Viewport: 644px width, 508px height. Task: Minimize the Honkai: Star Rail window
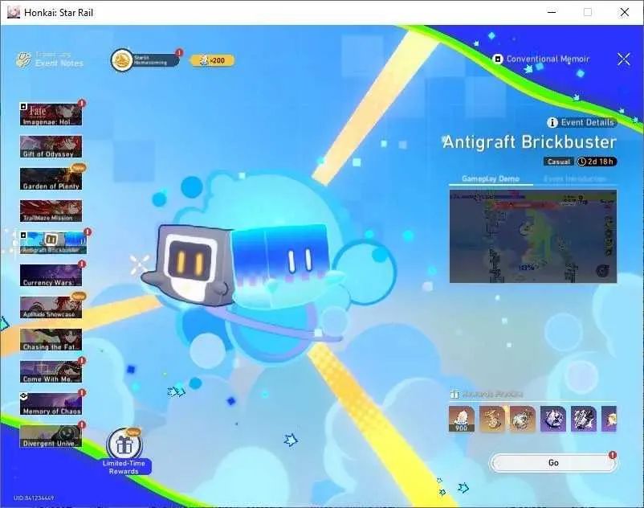coord(552,12)
